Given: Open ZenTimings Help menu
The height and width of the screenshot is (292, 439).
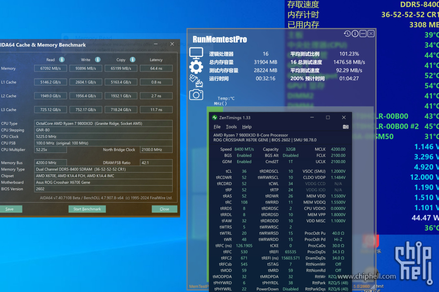Looking at the screenshot, I should click(x=247, y=127).
